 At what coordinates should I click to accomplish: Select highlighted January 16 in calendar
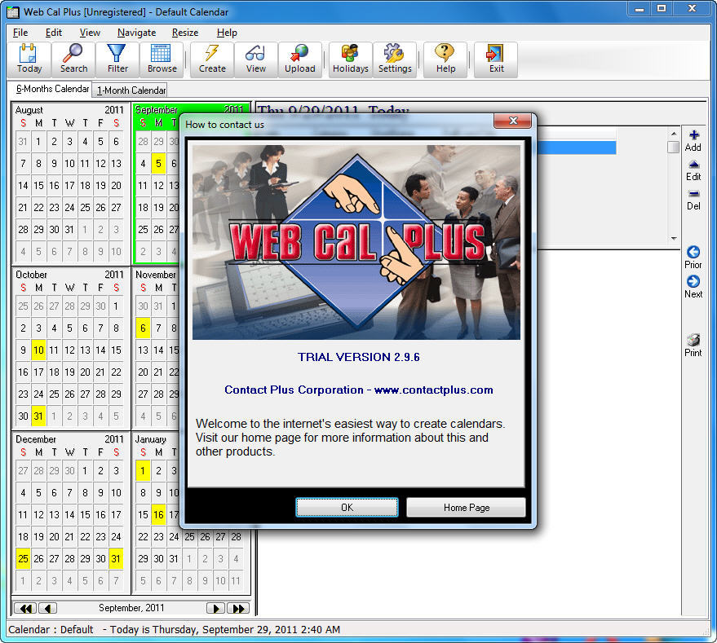[158, 514]
